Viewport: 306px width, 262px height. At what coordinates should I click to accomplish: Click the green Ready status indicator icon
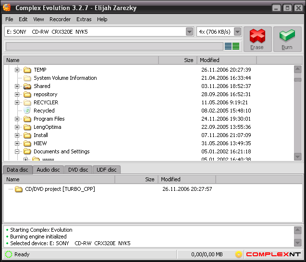pos(8,254)
